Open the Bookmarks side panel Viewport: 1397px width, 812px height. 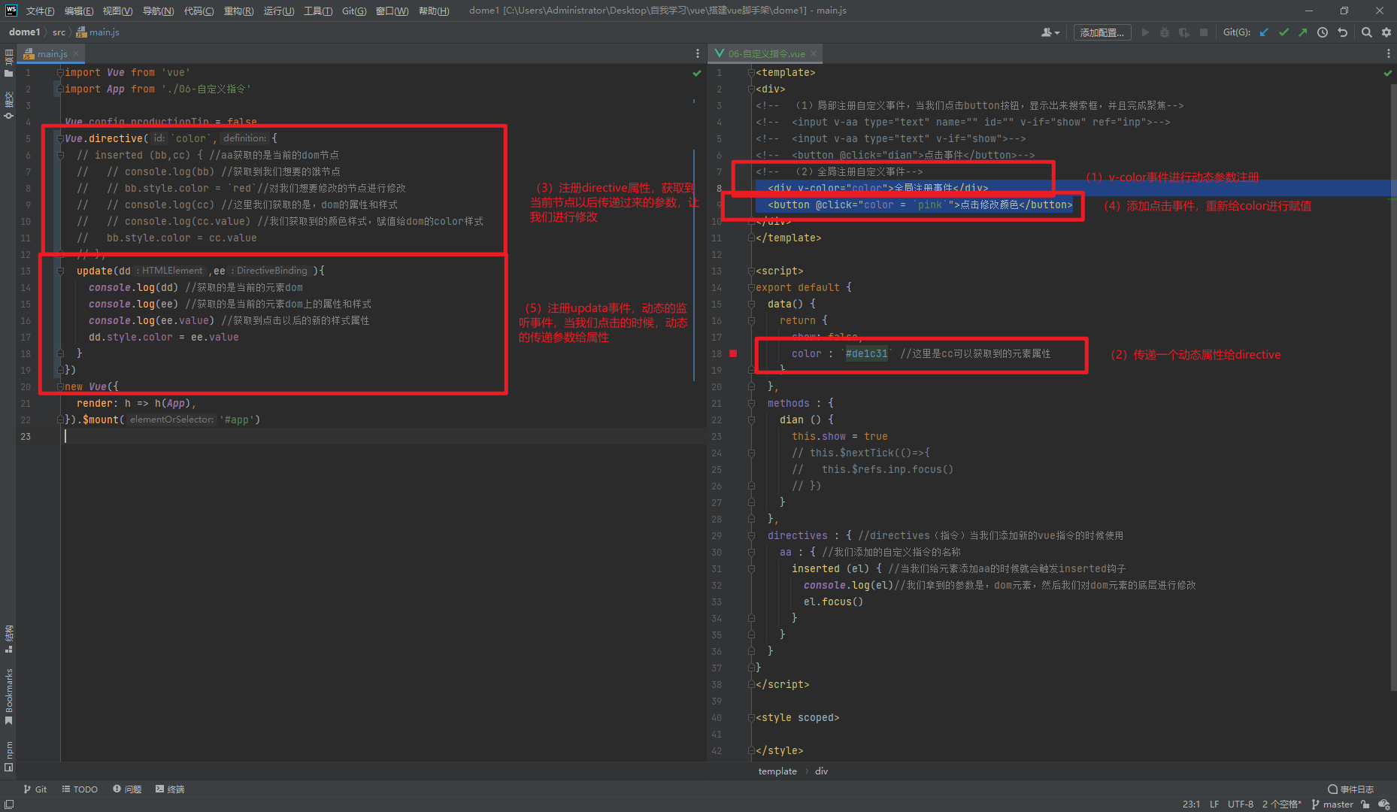tap(9, 696)
